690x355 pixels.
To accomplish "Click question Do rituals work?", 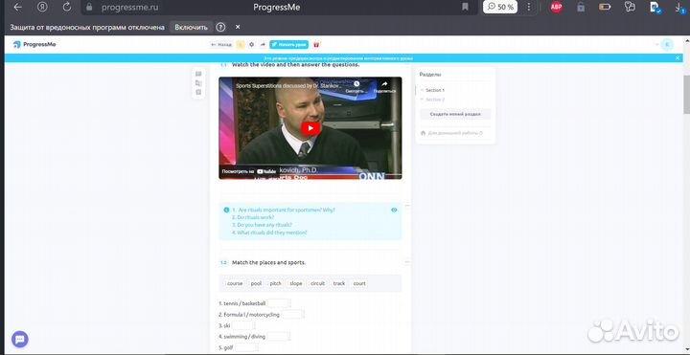I will click(253, 217).
